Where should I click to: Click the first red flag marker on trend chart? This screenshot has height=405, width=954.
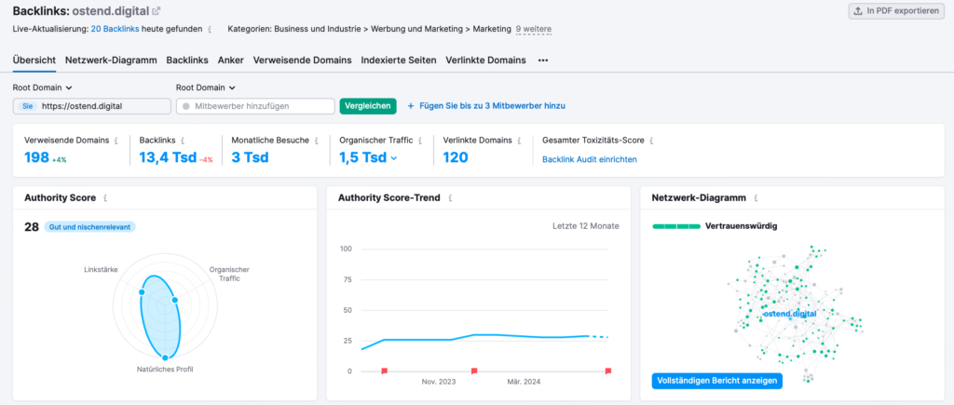tap(384, 371)
